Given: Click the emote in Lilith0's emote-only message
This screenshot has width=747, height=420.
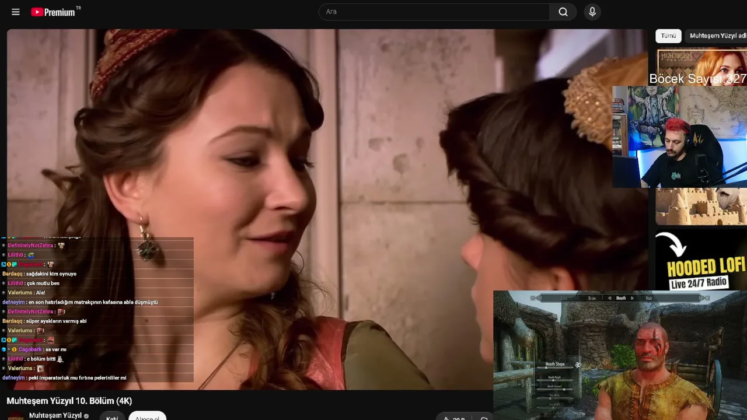Looking at the screenshot, I should (31, 255).
